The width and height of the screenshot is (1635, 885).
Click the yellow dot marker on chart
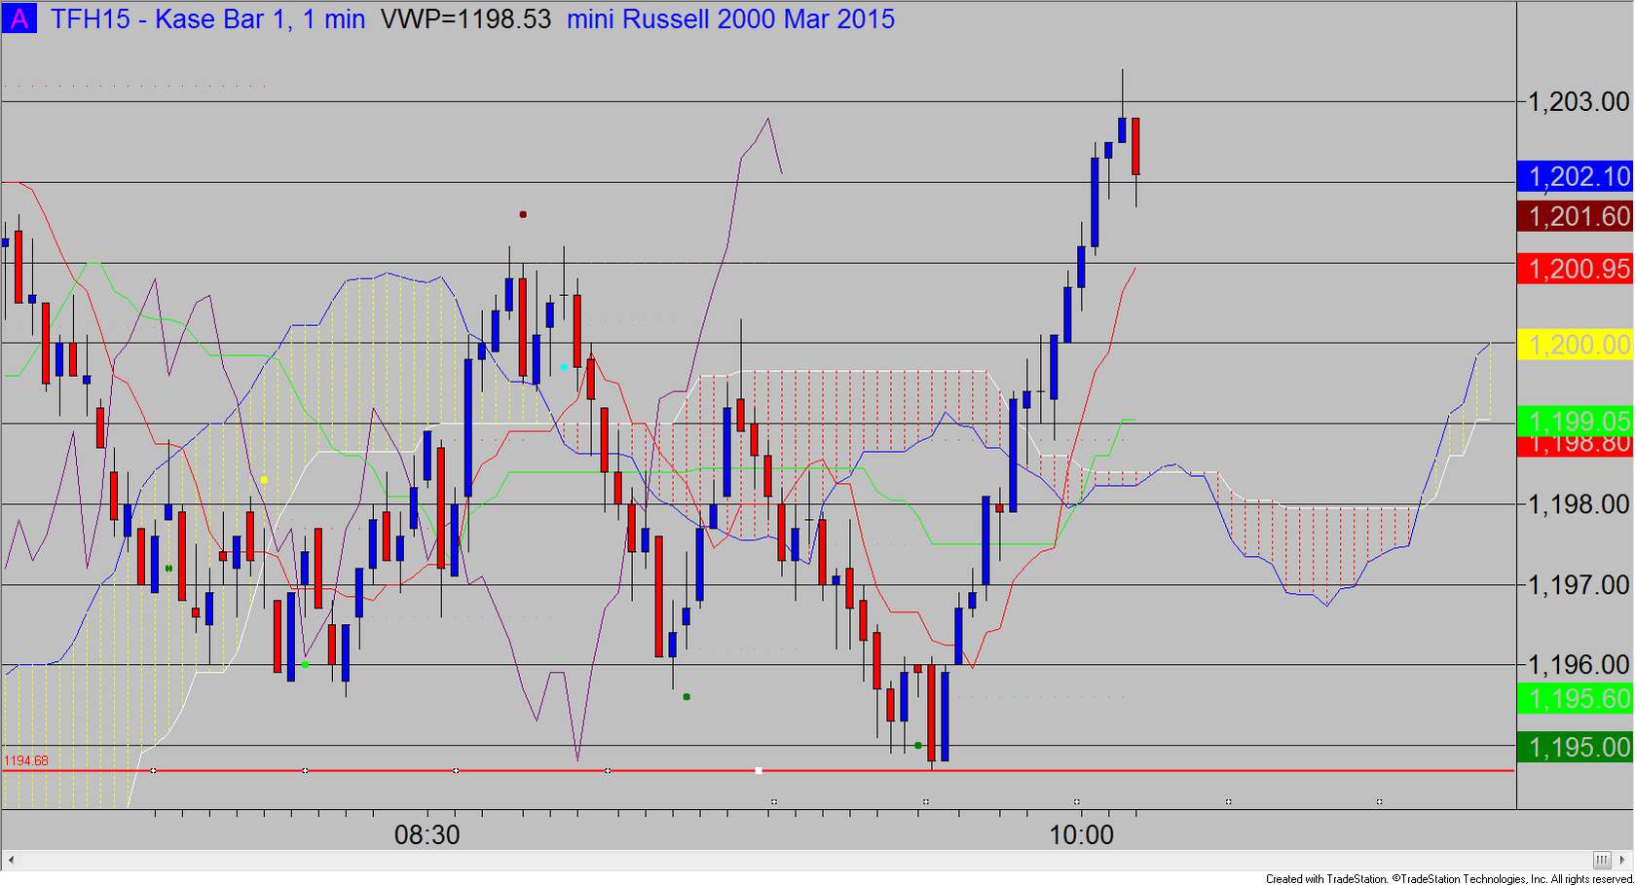coord(264,480)
